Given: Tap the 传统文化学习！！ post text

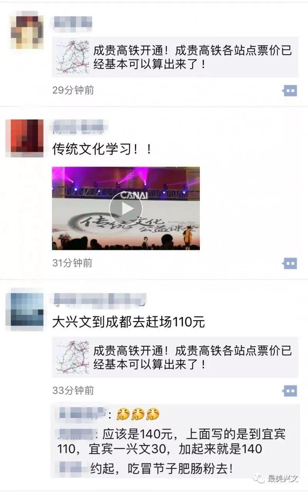Looking at the screenshot, I should (x=102, y=149).
